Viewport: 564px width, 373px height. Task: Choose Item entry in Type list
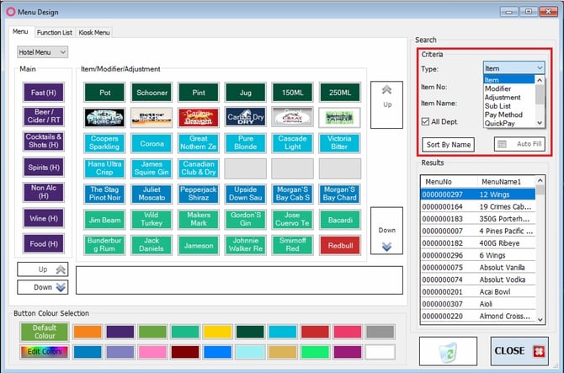509,80
